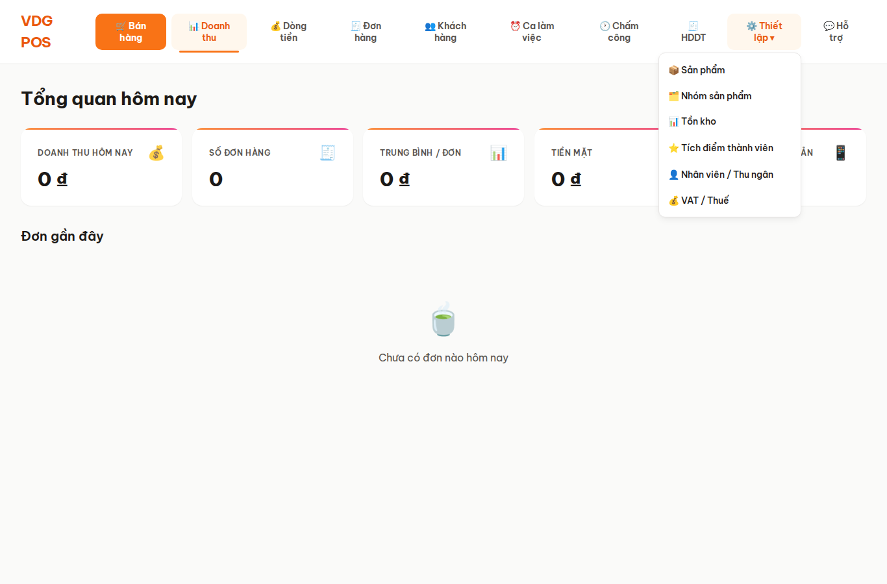Click the invoice icon above HDDT
The height and width of the screenshot is (584, 887).
point(693,27)
